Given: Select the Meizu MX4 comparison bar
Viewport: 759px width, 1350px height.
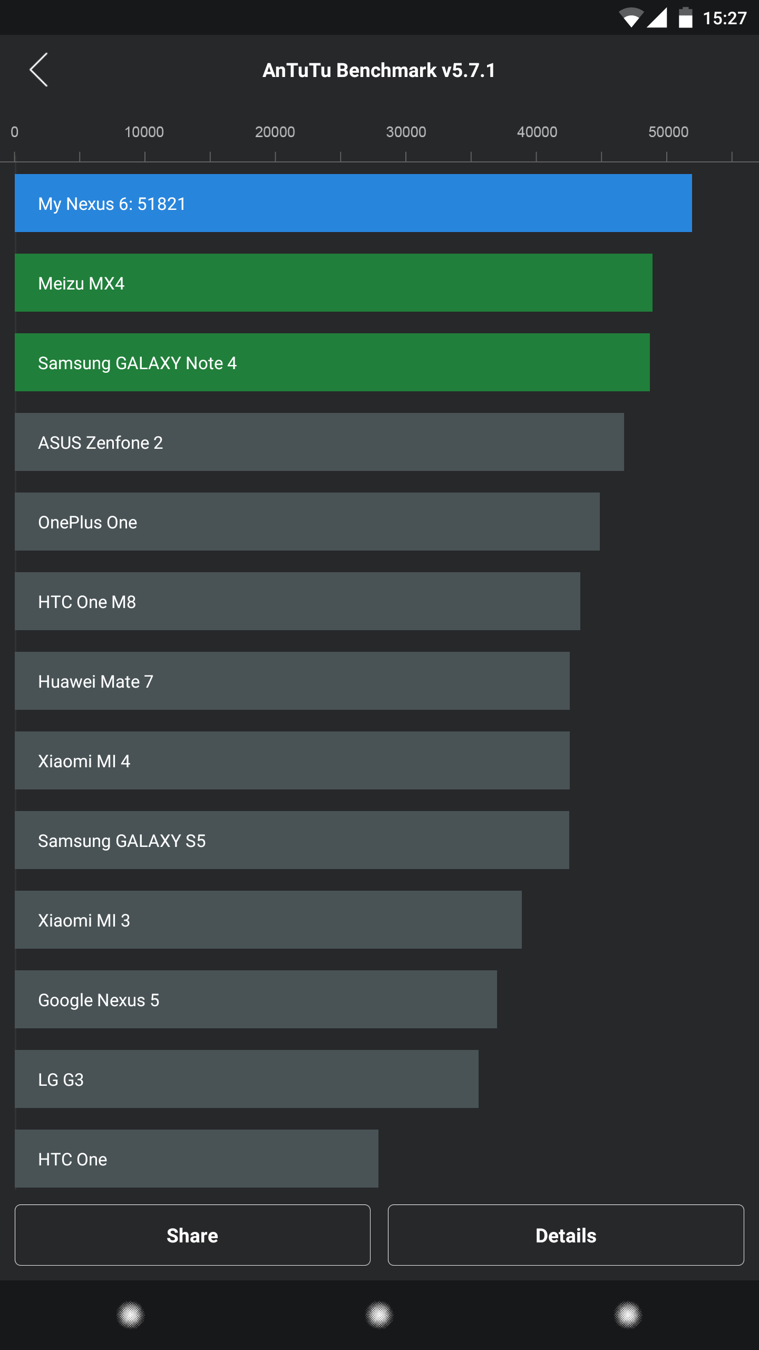Looking at the screenshot, I should point(332,283).
